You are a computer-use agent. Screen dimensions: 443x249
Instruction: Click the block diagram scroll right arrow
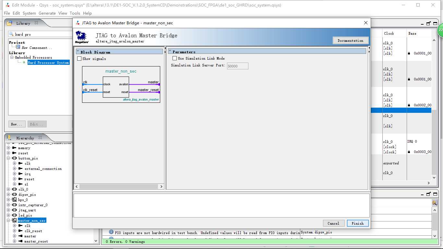pos(161,186)
